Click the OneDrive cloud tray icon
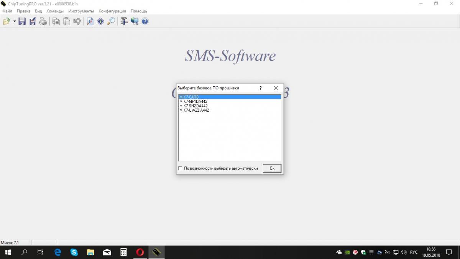 click(339, 252)
